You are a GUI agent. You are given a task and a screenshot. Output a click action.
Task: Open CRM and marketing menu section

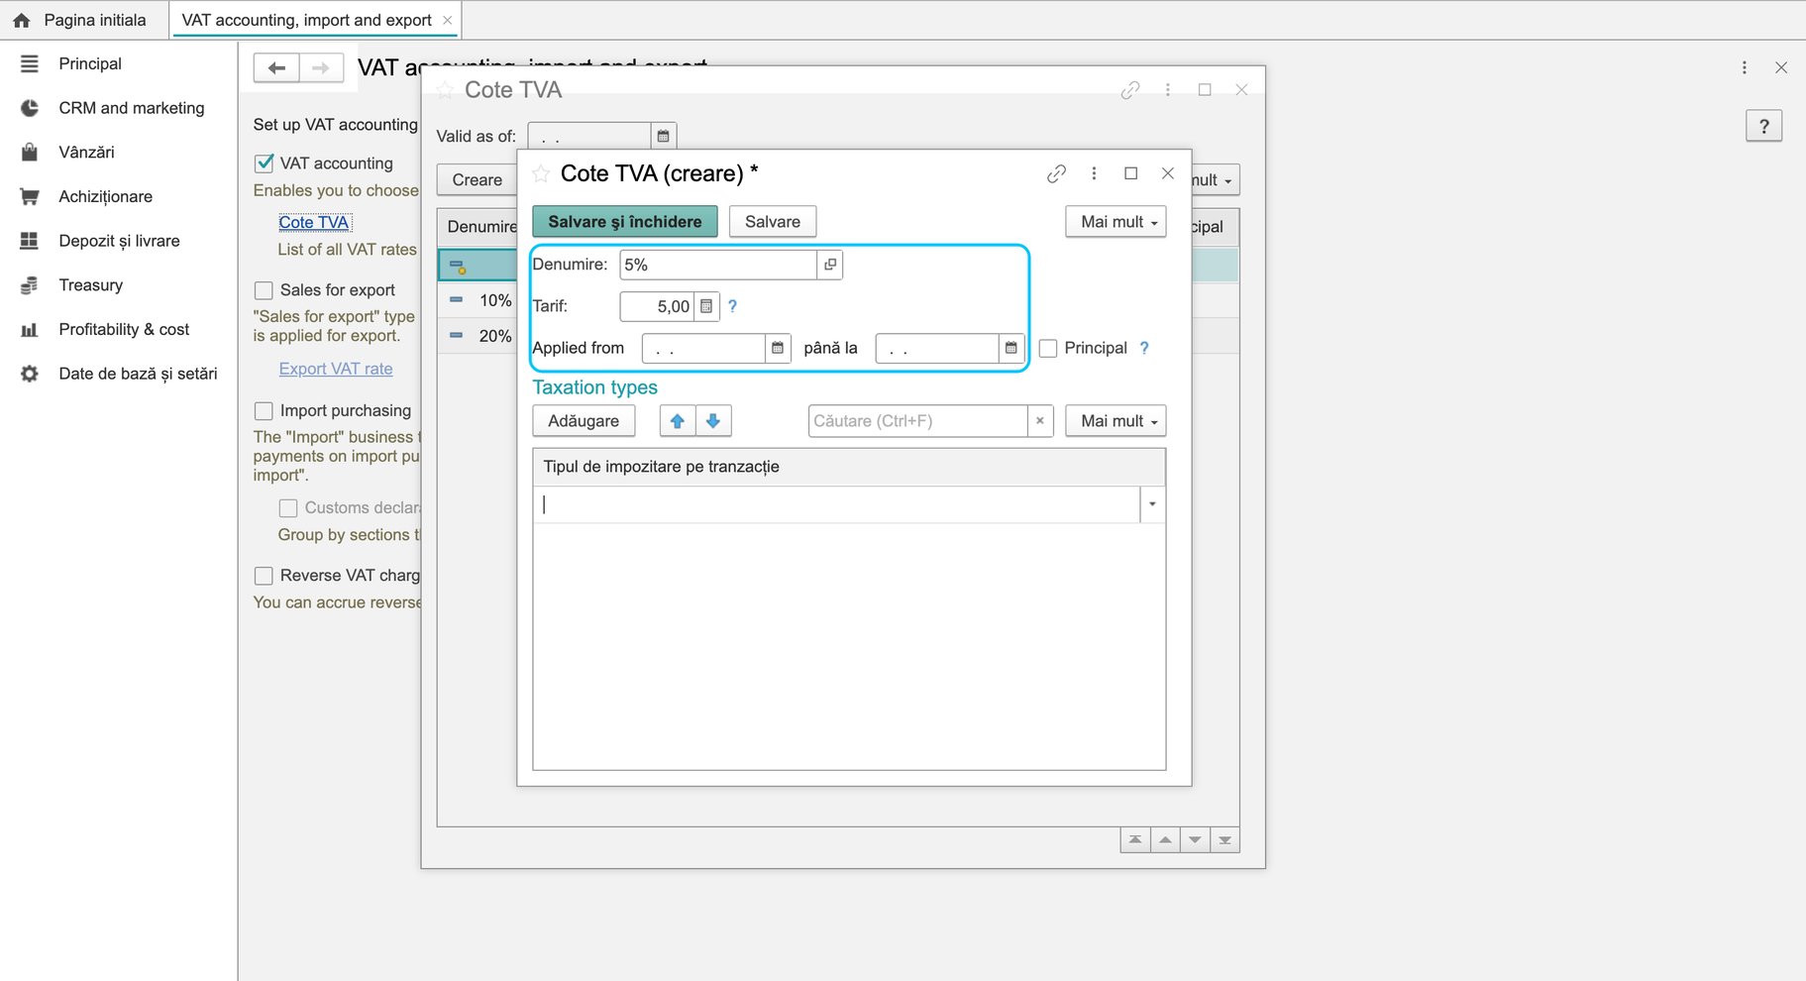click(132, 108)
